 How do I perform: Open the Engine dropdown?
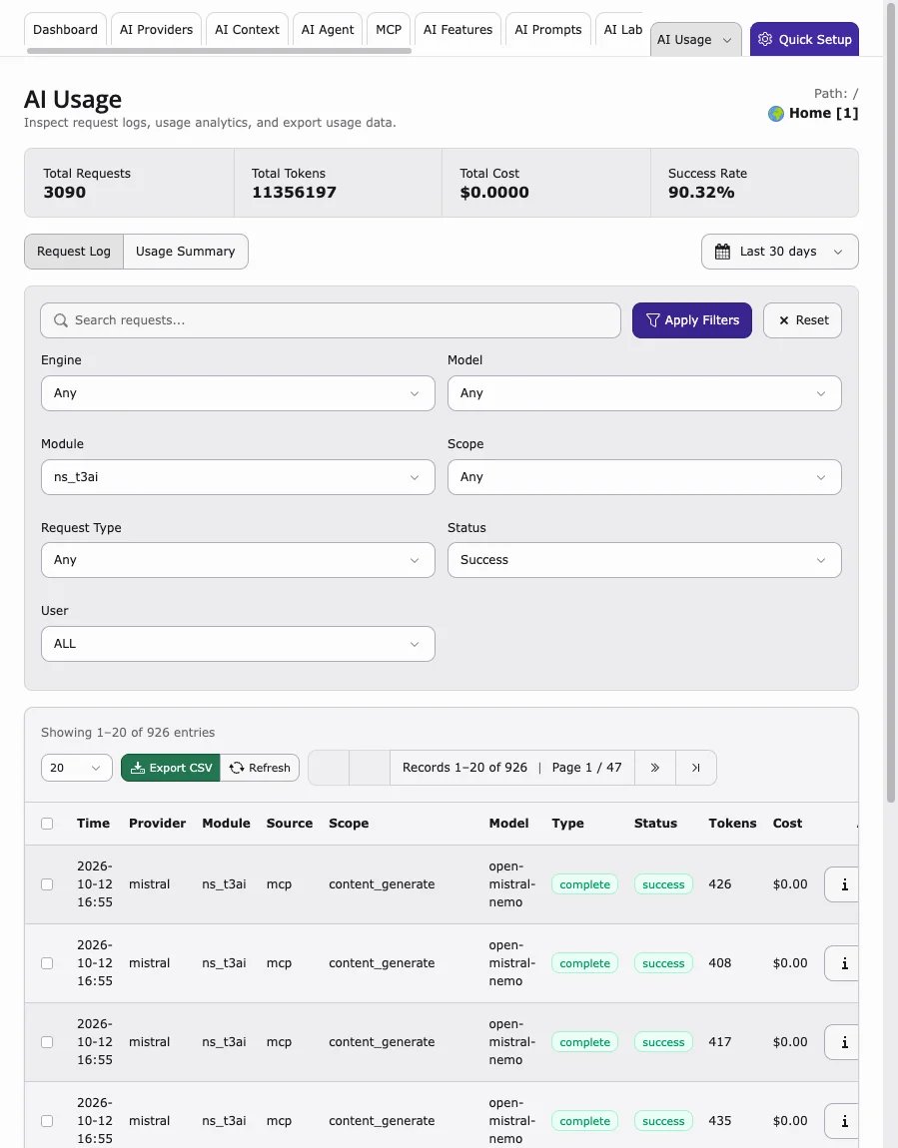(238, 394)
